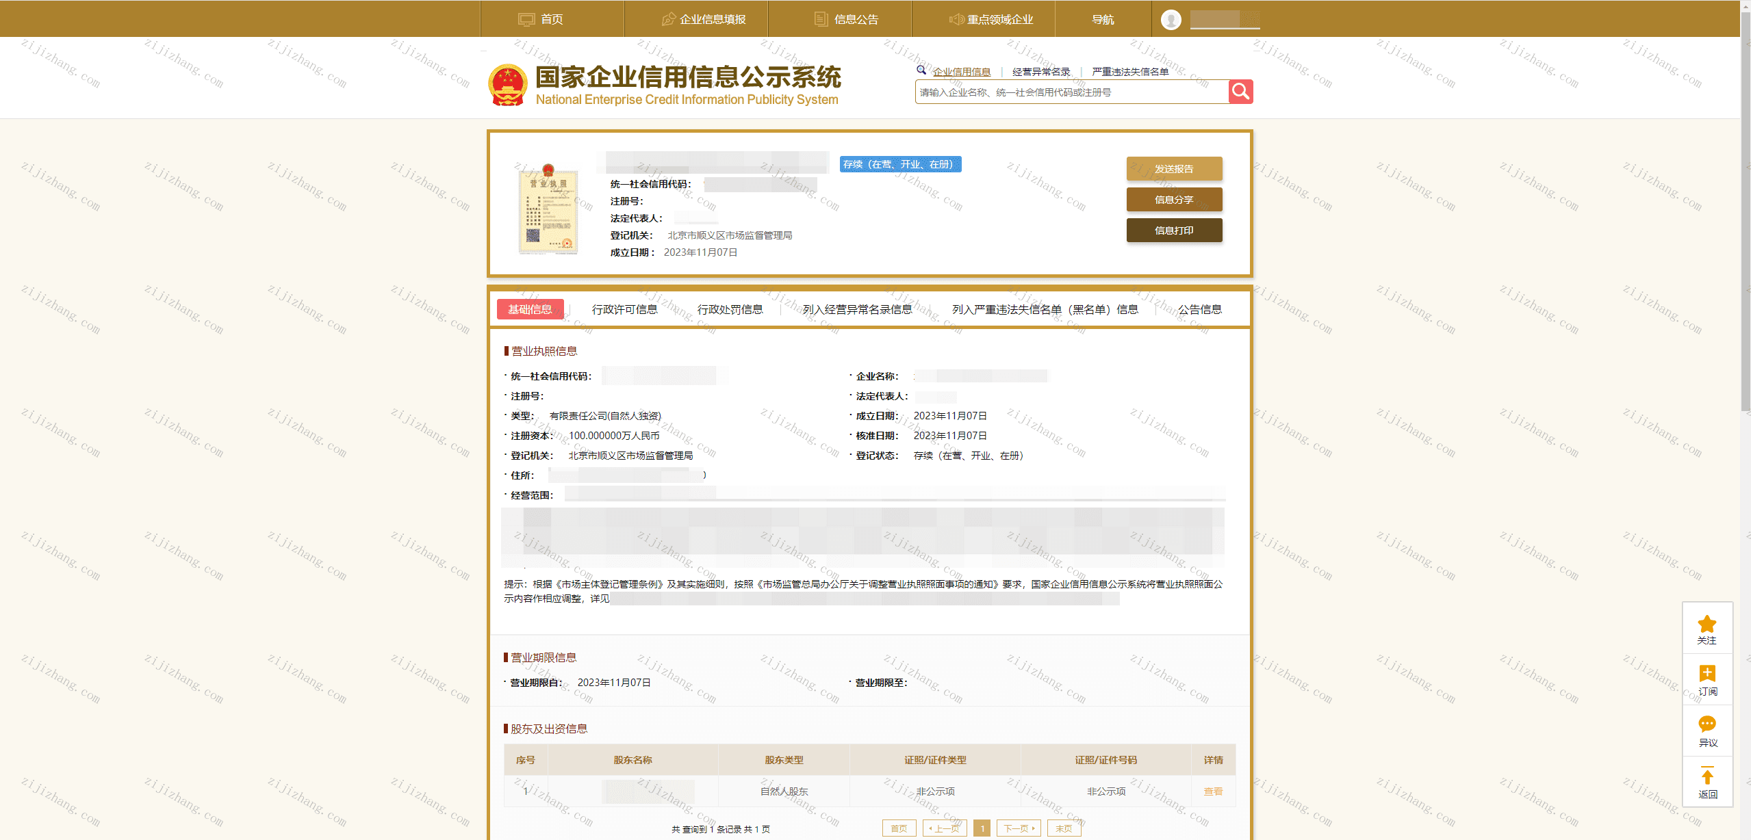Click the monitor icon beside 首页
Screen dimensions: 1751x840
[x=526, y=19]
